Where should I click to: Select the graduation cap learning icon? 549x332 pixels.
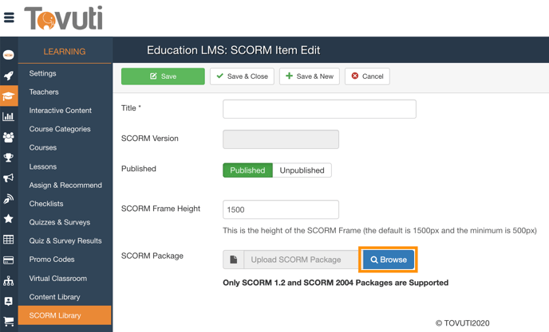coord(9,96)
